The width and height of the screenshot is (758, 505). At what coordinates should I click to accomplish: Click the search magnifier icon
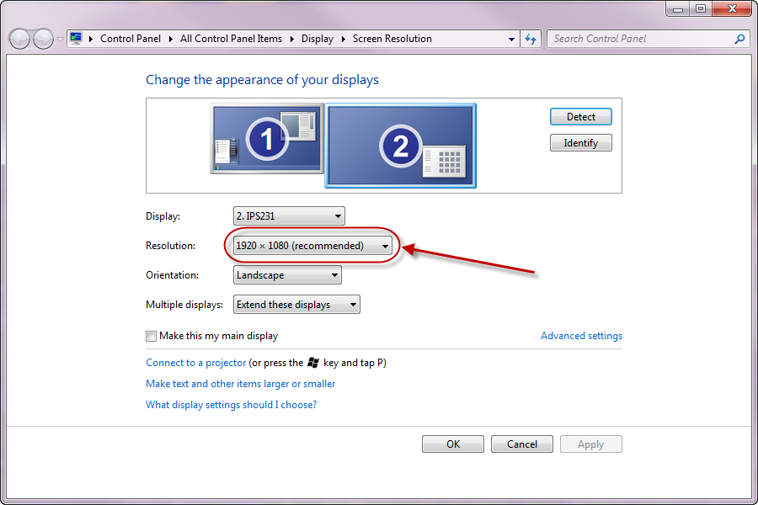tap(739, 39)
